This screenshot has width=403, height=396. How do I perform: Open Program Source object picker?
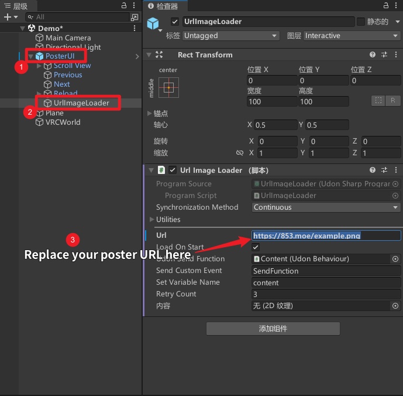(395, 184)
